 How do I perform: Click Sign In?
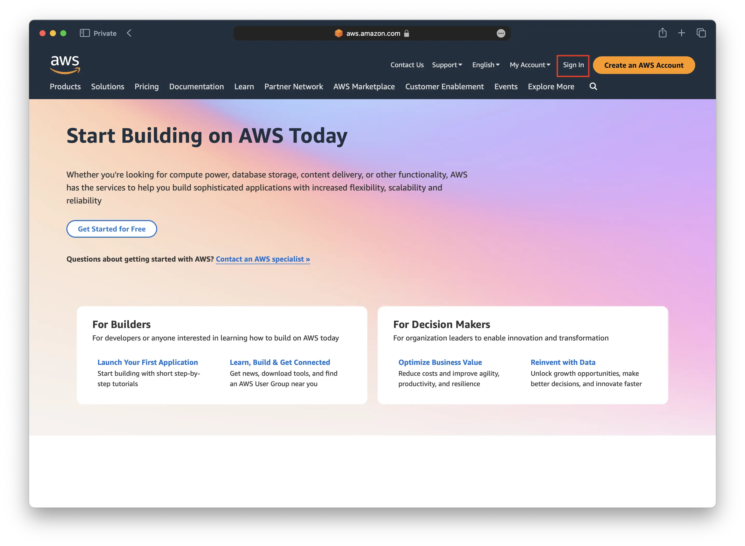pos(573,65)
